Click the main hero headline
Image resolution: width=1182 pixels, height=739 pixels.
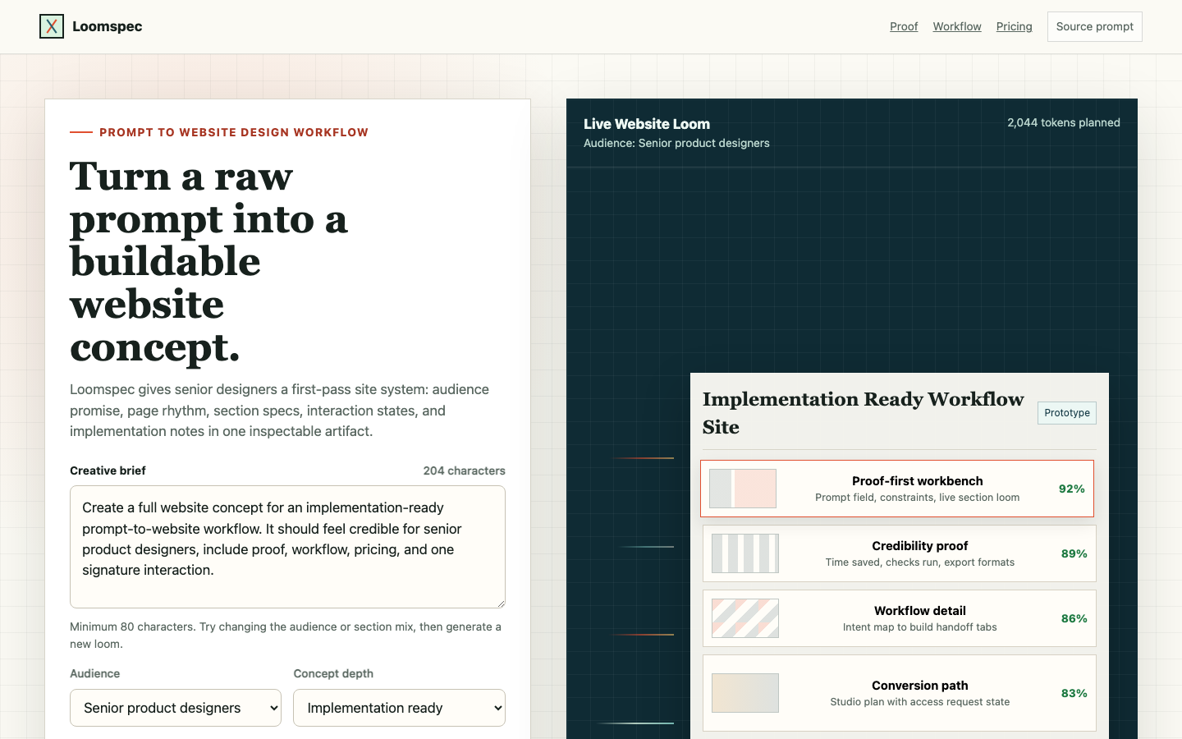209,261
